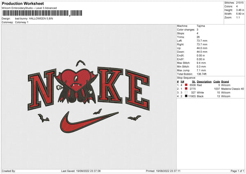Viewport: 246px width, 174px height.
Task: Click the embroidered letter N
Action: pyautogui.click(x=42, y=89)
